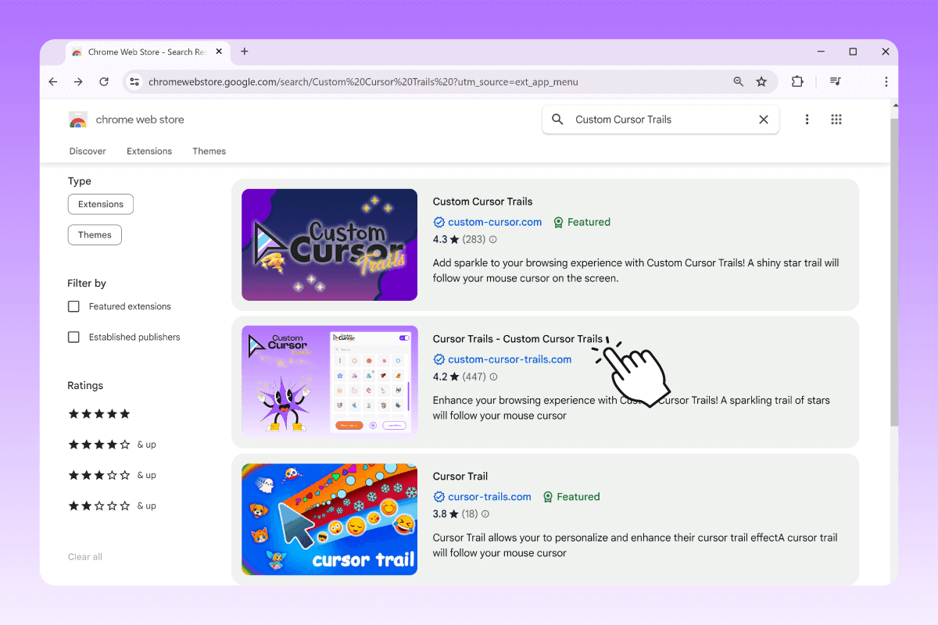Open site information icon in address bar

coord(134,81)
